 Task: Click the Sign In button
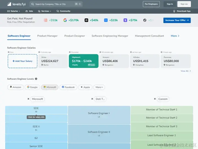(x=170, y=4)
